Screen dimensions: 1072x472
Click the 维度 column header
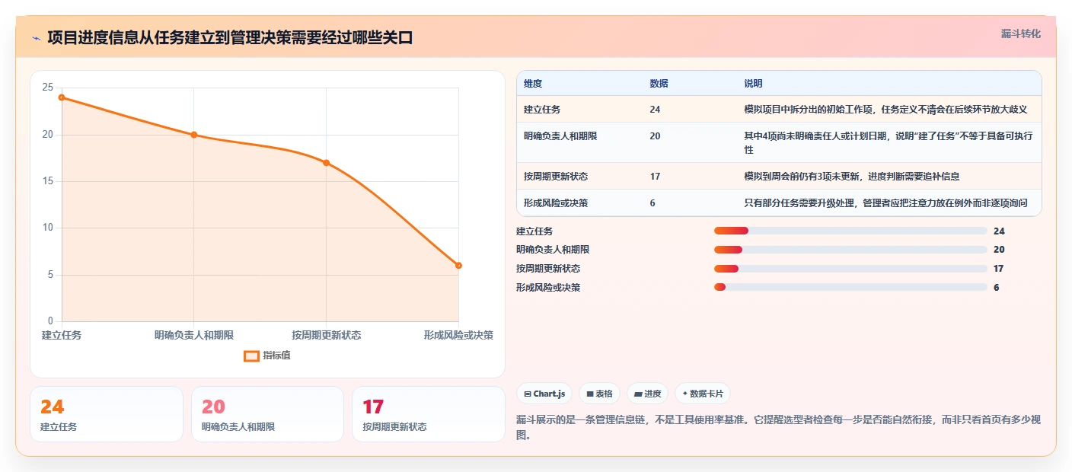pyautogui.click(x=533, y=84)
